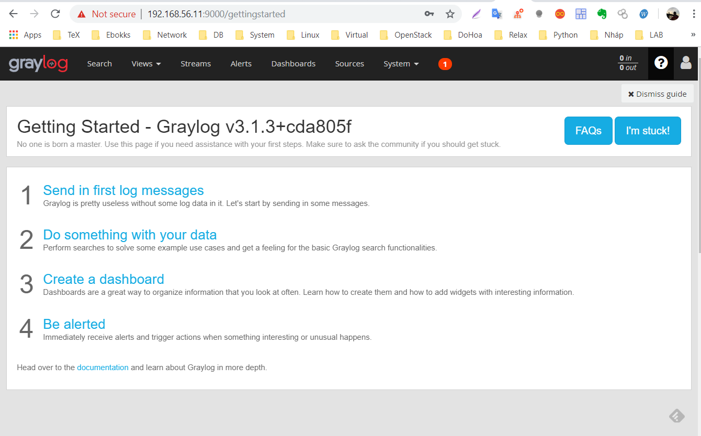Screen dimensions: 701x436
Task: Open the OpenStack bookmark folder
Action: click(x=405, y=35)
